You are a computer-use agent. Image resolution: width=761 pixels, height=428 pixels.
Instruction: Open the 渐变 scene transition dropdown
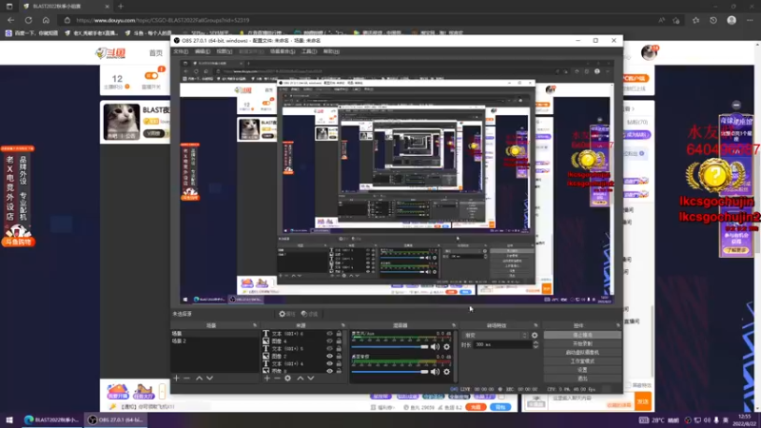496,336
